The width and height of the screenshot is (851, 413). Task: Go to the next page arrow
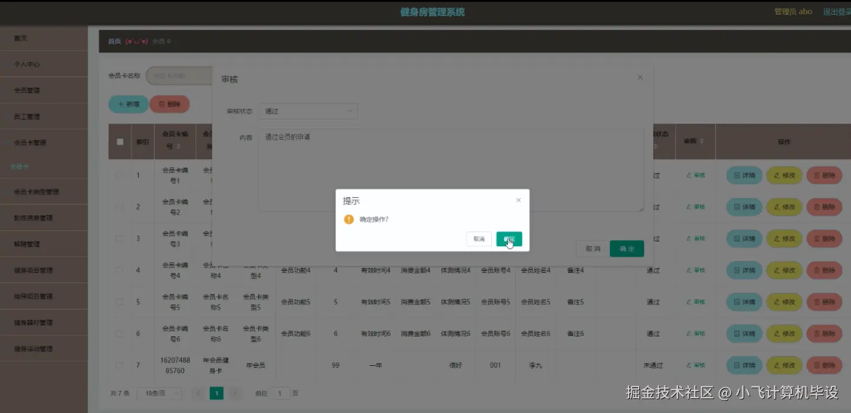235,393
